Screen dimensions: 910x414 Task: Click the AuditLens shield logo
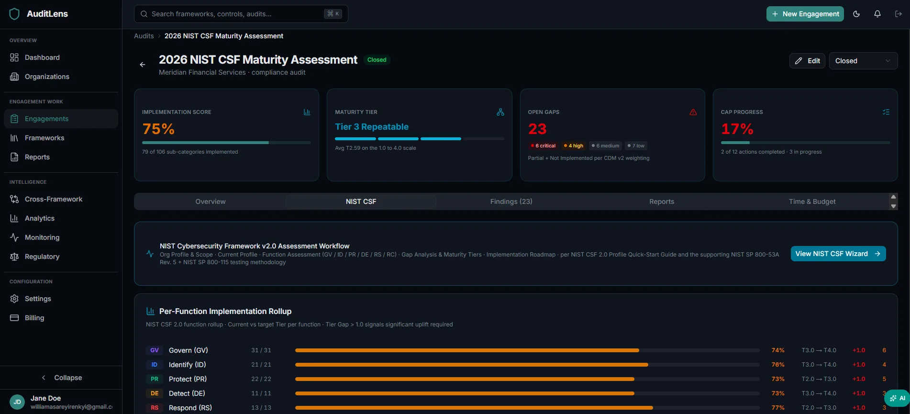pyautogui.click(x=14, y=14)
